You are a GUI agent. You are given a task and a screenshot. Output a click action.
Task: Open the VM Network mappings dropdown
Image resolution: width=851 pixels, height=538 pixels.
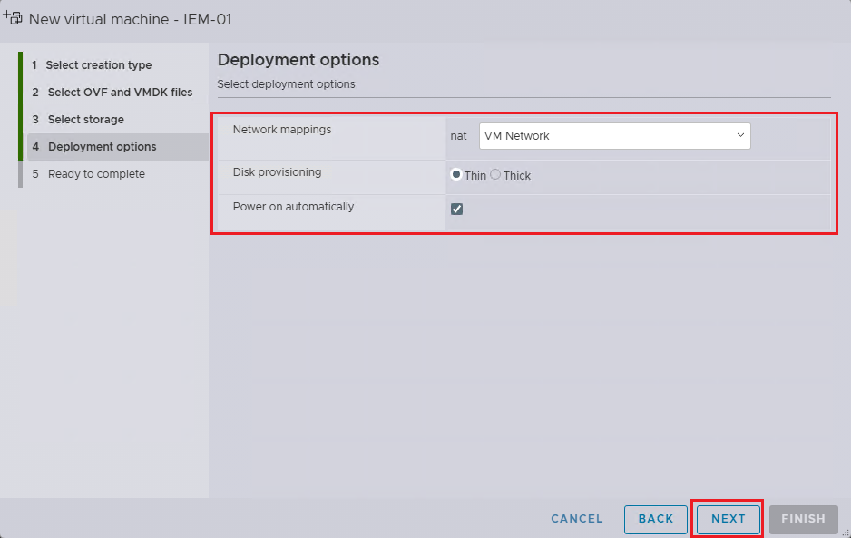tap(614, 136)
